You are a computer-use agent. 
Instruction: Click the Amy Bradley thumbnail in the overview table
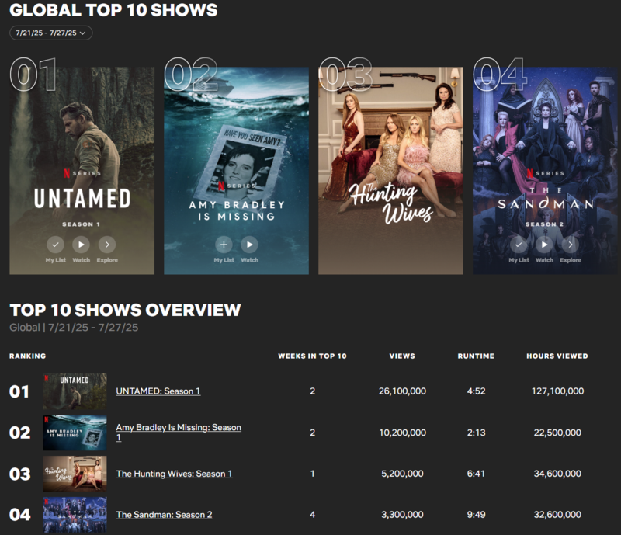coord(75,433)
